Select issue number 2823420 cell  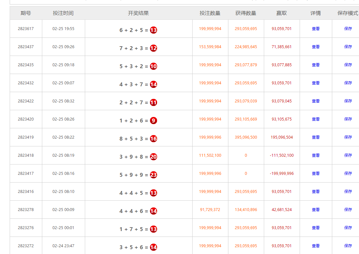tap(26, 119)
